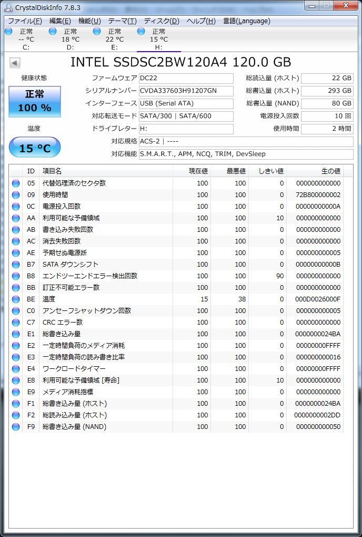
Task: Click the 最悪値 column header
Action: [230, 171]
